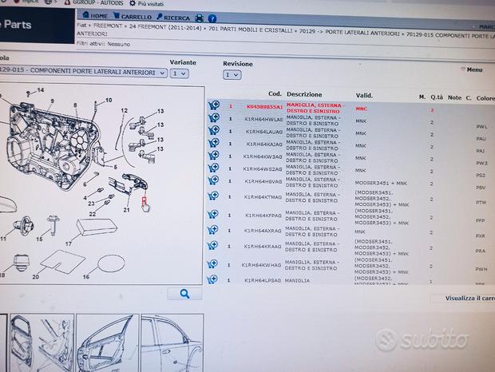Click the magnifier zoom button below diagram

[x=184, y=294]
